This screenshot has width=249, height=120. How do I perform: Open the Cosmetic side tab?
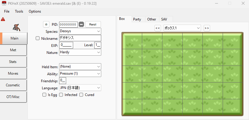pyautogui.click(x=13, y=85)
